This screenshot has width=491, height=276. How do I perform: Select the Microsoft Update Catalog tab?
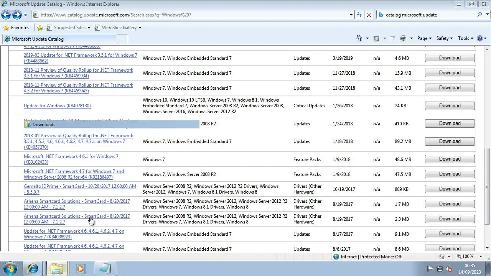tap(59, 39)
